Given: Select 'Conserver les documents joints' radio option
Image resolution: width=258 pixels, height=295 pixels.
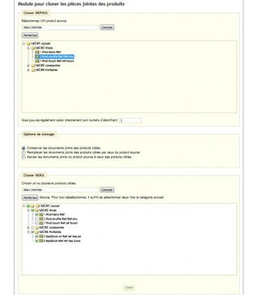Looking at the screenshot, I should tap(24, 148).
